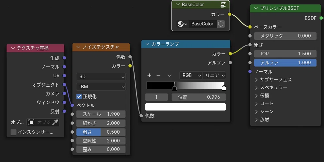Click the BaseColor node group icon in header

[x=223, y=5]
